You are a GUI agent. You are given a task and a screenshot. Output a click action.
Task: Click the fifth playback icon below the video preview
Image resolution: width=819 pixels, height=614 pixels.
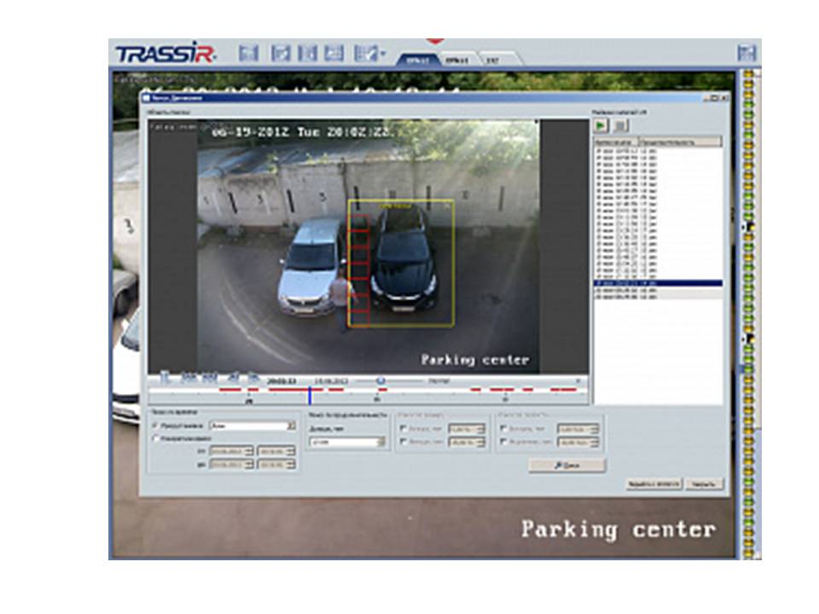coord(253,377)
